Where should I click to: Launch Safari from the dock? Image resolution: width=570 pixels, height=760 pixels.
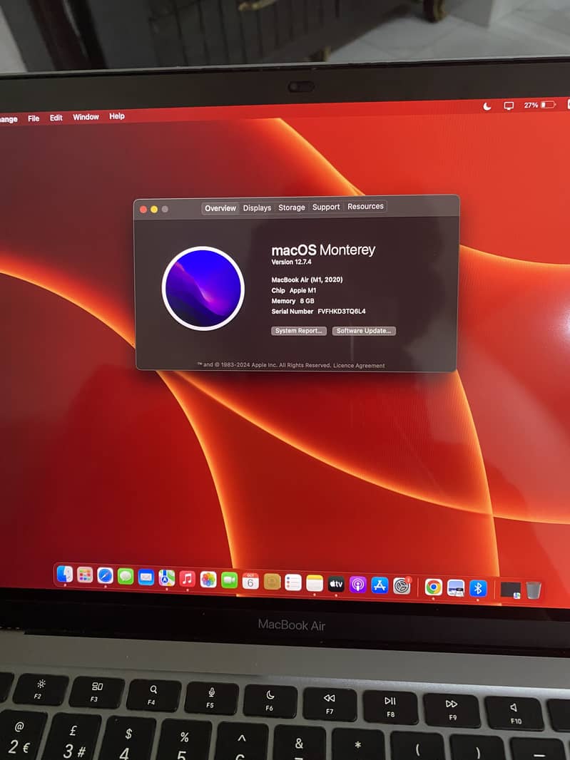(x=106, y=576)
